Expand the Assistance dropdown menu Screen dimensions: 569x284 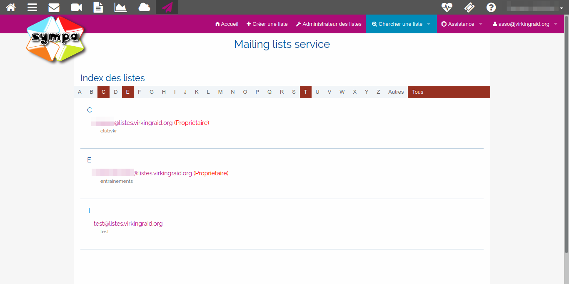click(x=462, y=24)
